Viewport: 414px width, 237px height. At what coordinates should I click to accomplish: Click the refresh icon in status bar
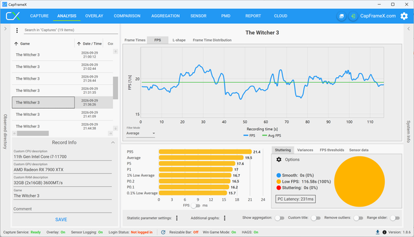(x=163, y=232)
